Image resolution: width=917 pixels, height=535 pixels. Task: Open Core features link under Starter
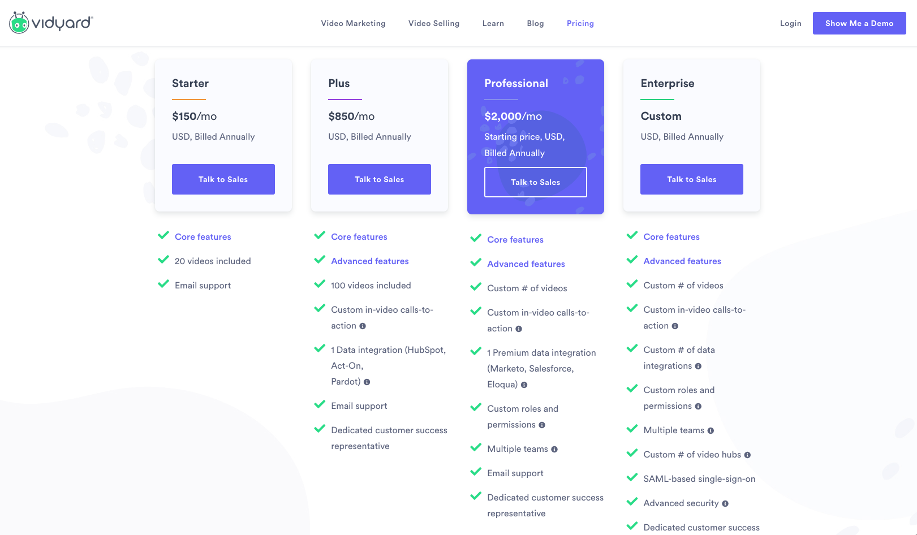pos(203,237)
